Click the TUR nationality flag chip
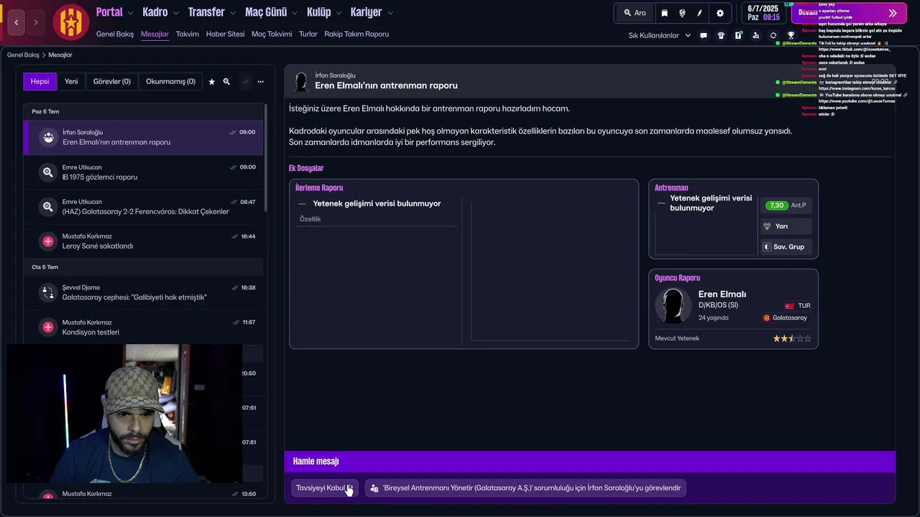The image size is (920, 517). point(798,306)
